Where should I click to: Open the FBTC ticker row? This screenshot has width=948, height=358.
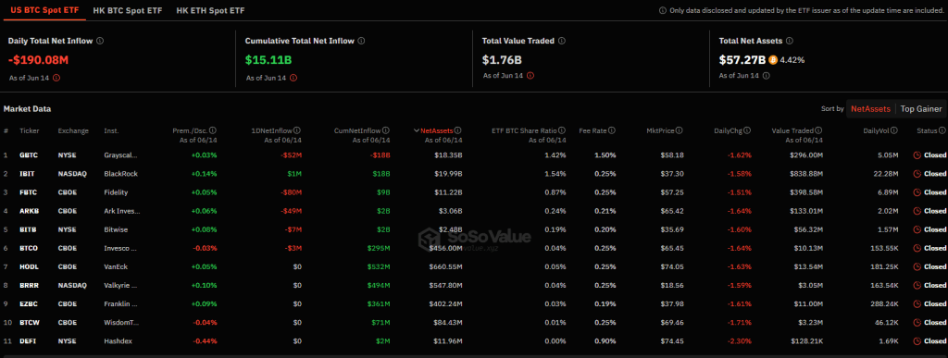pyautogui.click(x=474, y=192)
